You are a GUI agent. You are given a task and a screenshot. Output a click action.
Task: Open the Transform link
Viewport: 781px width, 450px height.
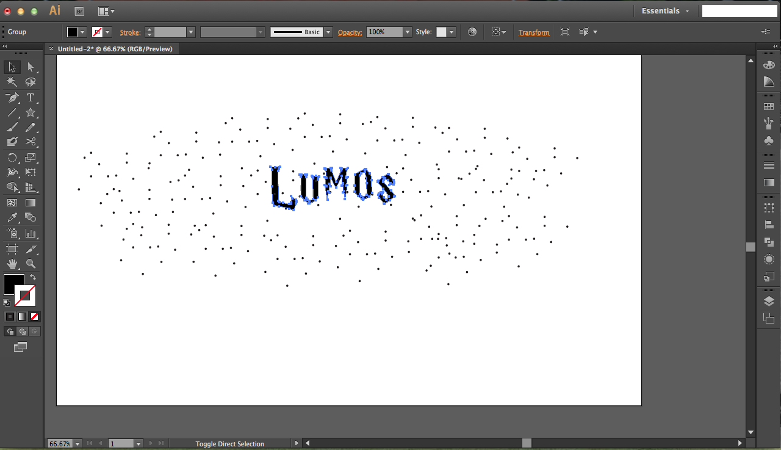tap(534, 32)
